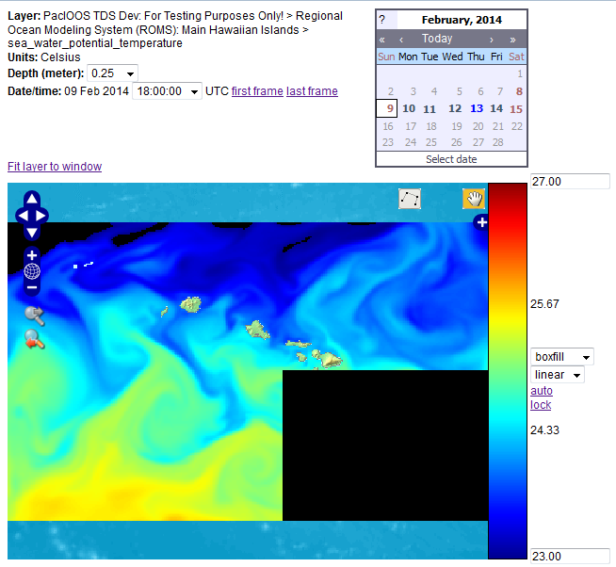The height and width of the screenshot is (567, 616).
Task: Pan the map upward with the up arrow
Action: [x=32, y=199]
